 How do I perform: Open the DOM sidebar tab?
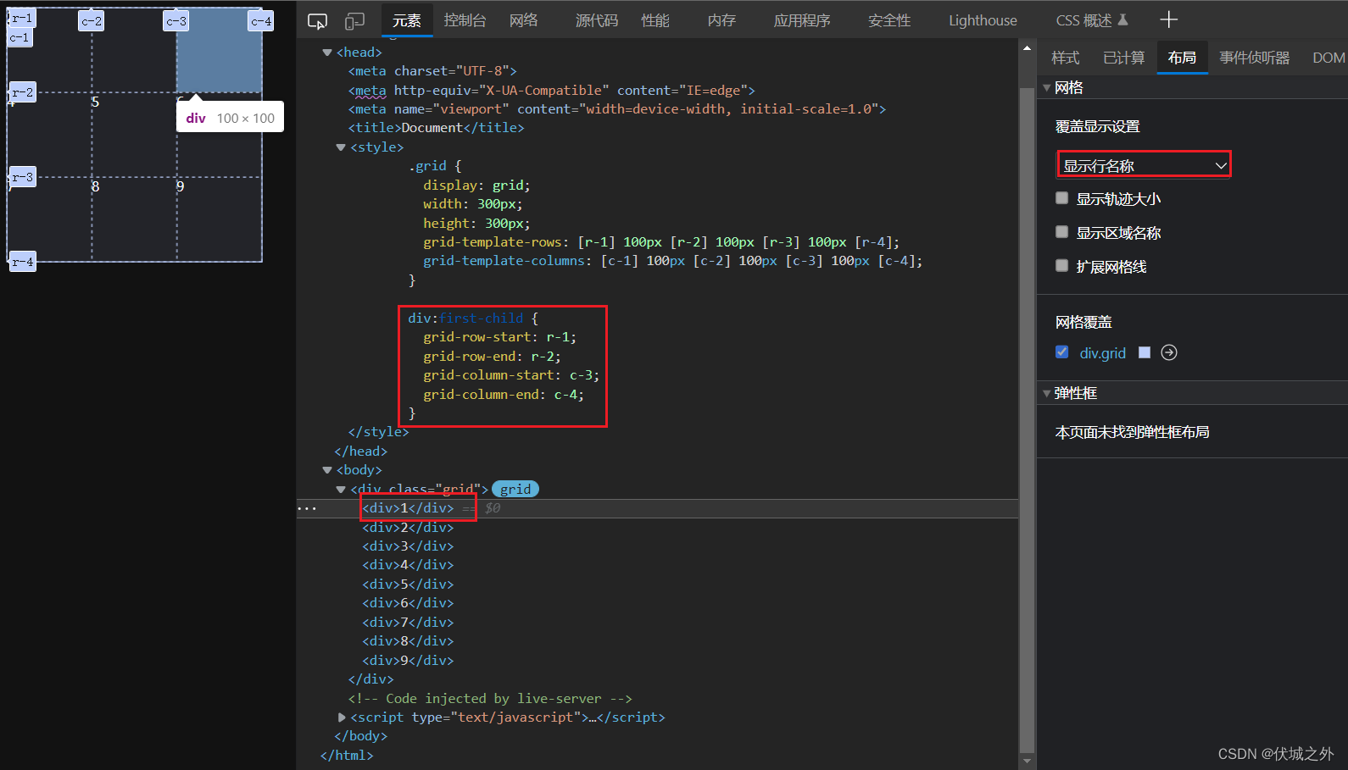pos(1329,58)
